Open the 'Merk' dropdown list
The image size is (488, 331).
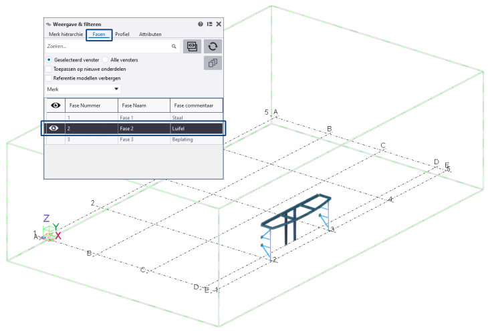pos(82,89)
